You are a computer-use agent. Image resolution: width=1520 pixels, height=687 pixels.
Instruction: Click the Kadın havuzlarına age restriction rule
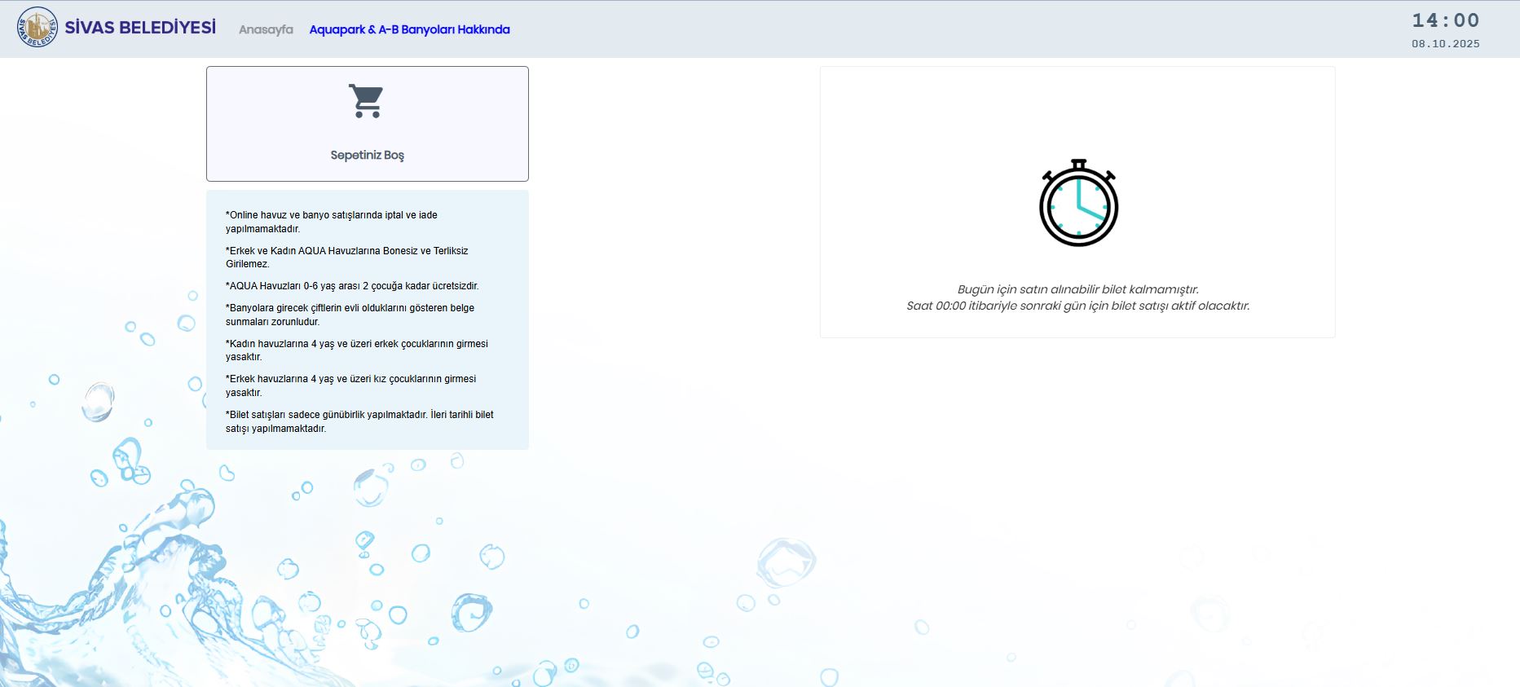click(x=356, y=350)
